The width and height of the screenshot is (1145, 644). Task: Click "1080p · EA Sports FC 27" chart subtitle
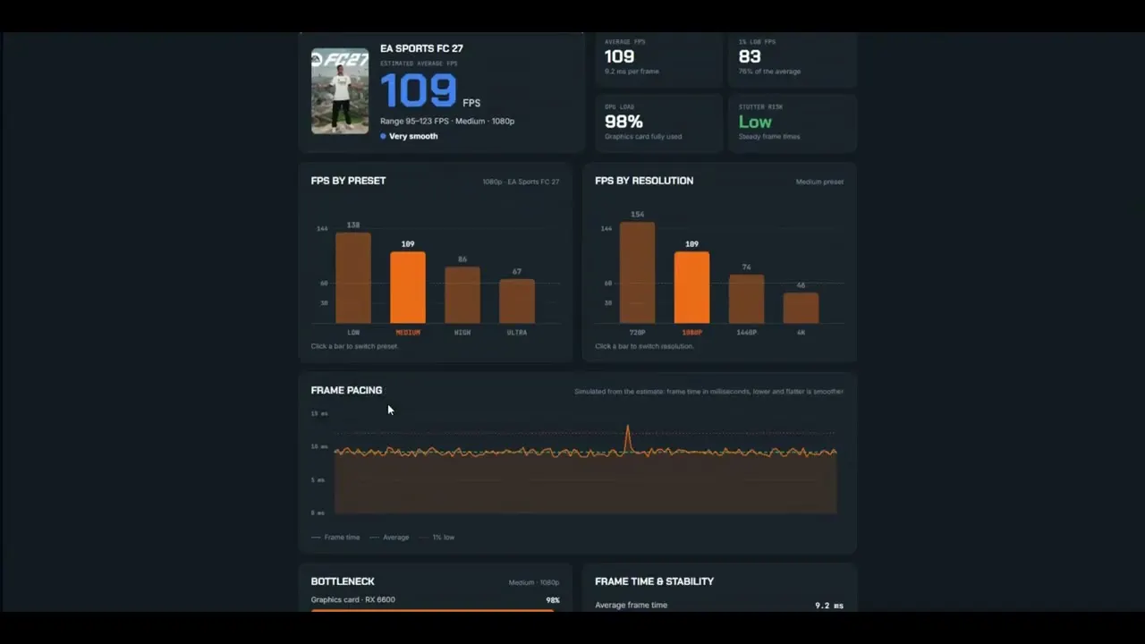point(521,182)
